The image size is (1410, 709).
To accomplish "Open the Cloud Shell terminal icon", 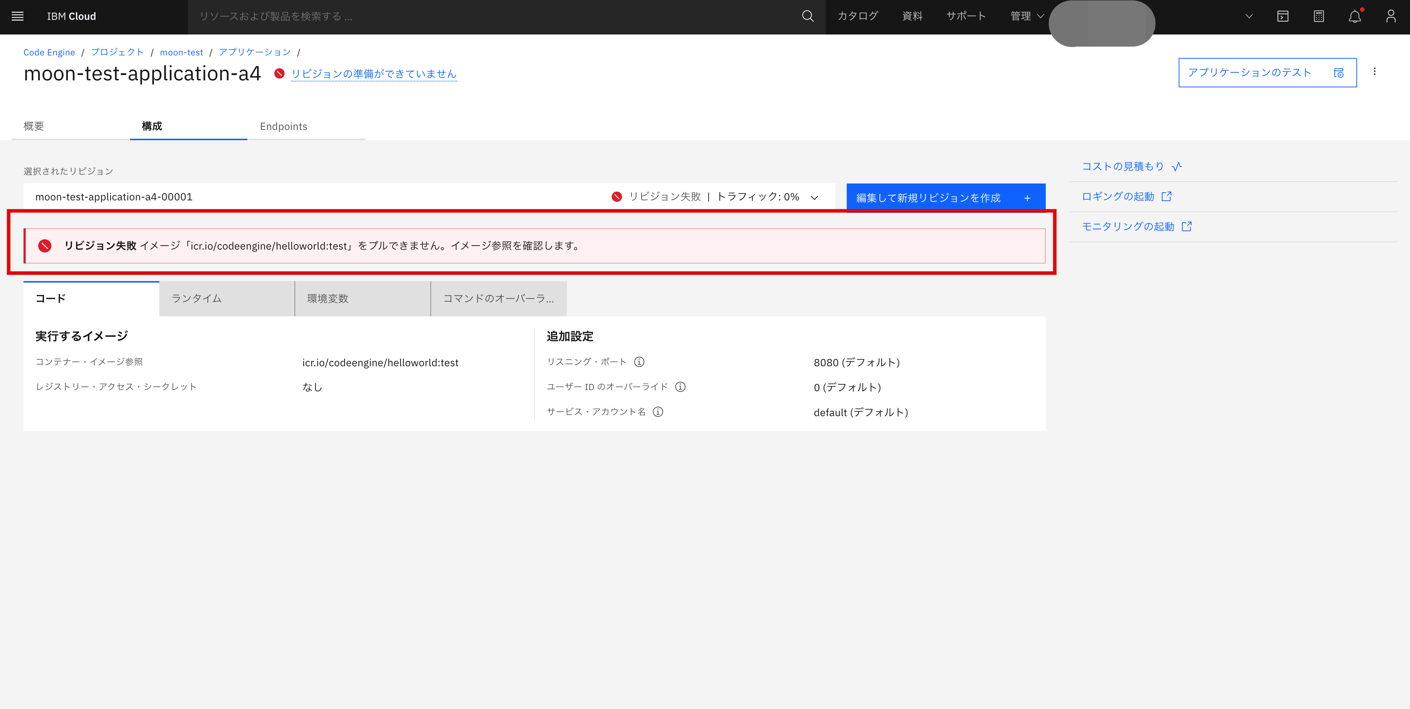I will tap(1283, 16).
